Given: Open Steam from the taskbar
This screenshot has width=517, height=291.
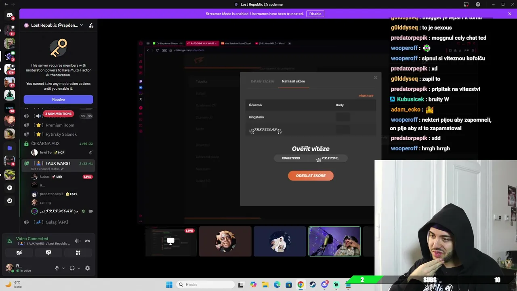Looking at the screenshot, I should point(313,285).
